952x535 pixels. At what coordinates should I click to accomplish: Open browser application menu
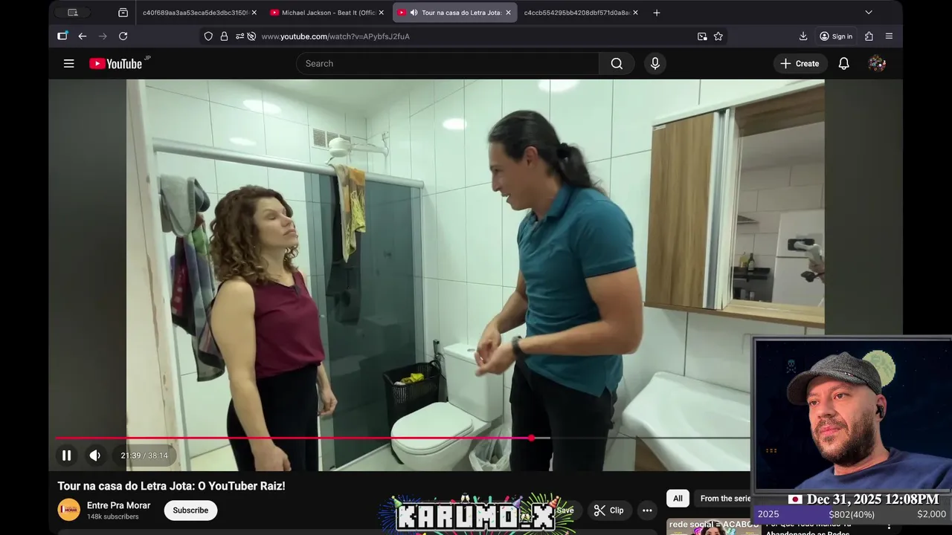[890, 36]
